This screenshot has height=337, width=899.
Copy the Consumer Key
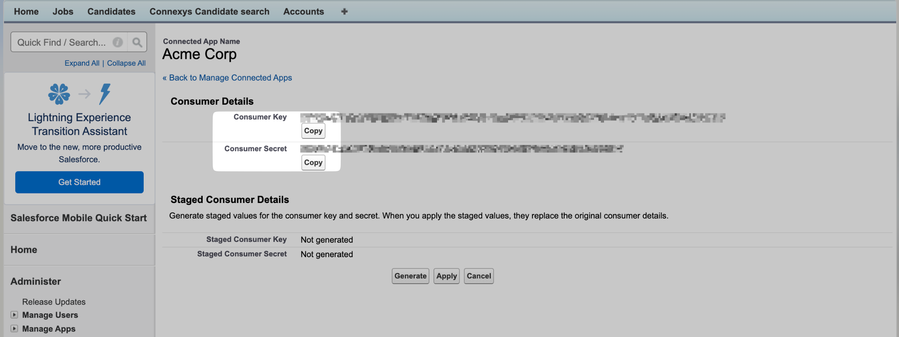pos(313,131)
